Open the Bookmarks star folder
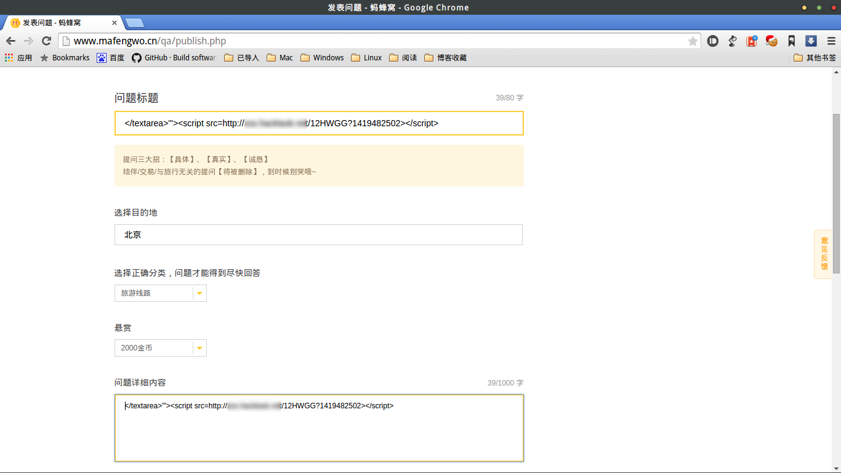Viewport: 841px width, 473px height. (65, 58)
